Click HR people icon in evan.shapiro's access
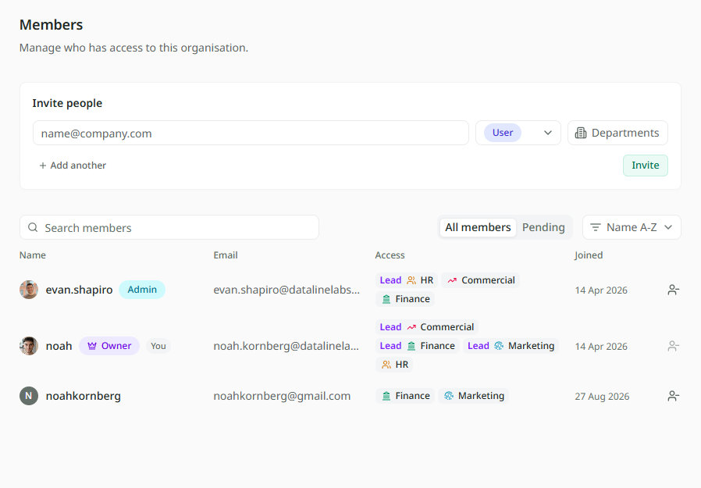 411,280
